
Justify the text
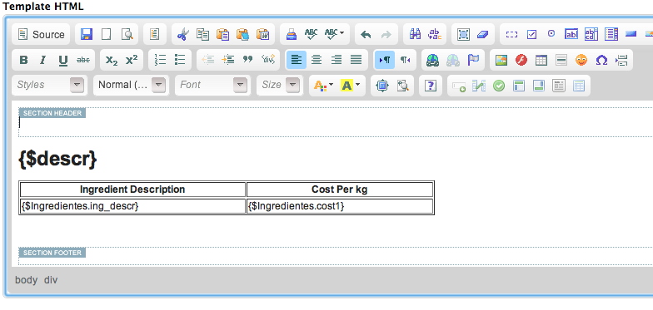point(356,60)
